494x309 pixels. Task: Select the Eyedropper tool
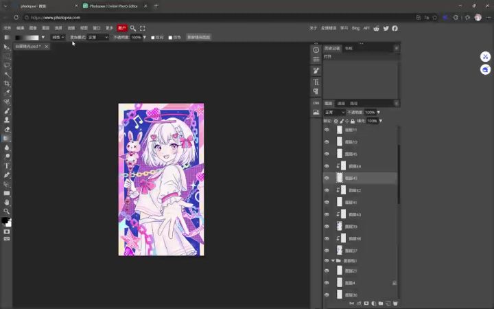pos(6,93)
